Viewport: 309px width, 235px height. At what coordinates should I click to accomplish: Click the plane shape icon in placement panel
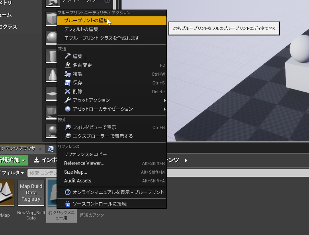coord(51,94)
